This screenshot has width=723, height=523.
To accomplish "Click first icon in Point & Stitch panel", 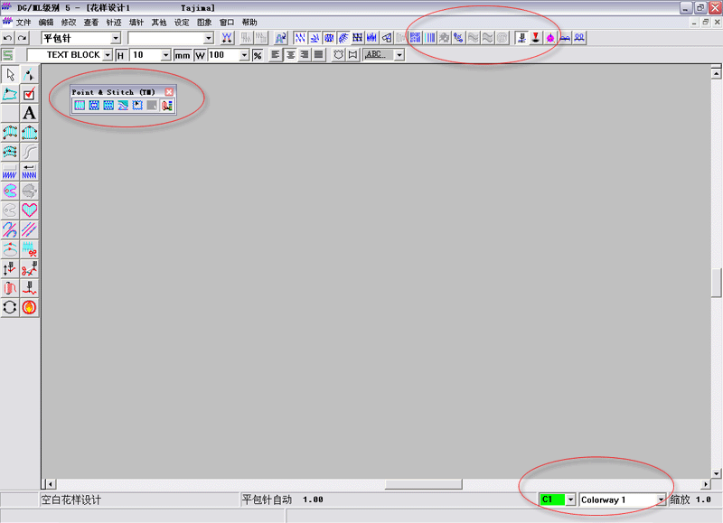I will pos(80,106).
